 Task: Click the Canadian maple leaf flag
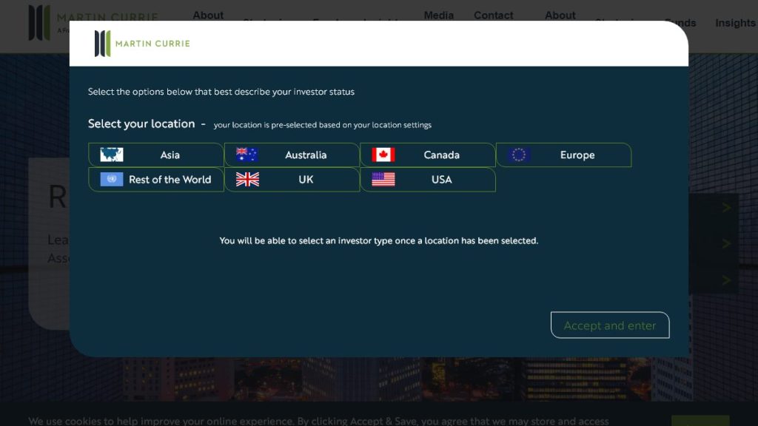click(383, 155)
